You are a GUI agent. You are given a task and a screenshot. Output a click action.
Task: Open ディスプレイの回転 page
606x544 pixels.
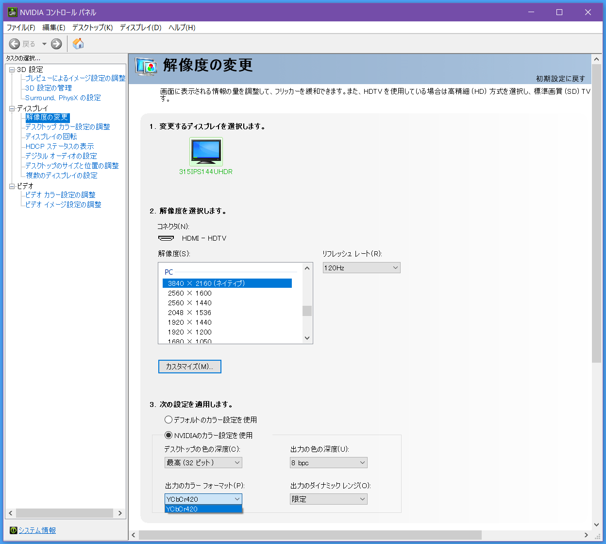(51, 137)
